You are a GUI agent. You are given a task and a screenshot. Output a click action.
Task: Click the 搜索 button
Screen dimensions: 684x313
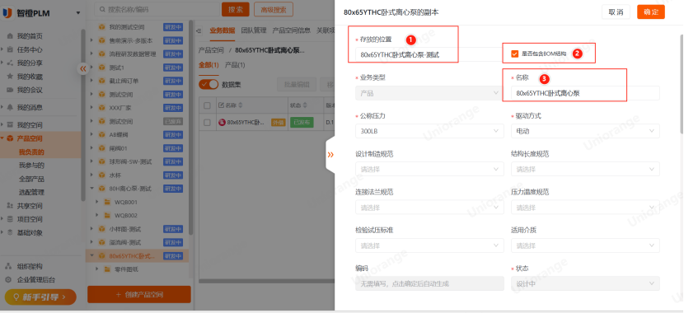coord(236,9)
